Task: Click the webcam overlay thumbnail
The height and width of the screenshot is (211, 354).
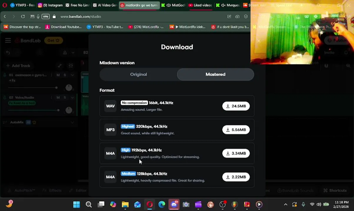Action: [302, 32]
